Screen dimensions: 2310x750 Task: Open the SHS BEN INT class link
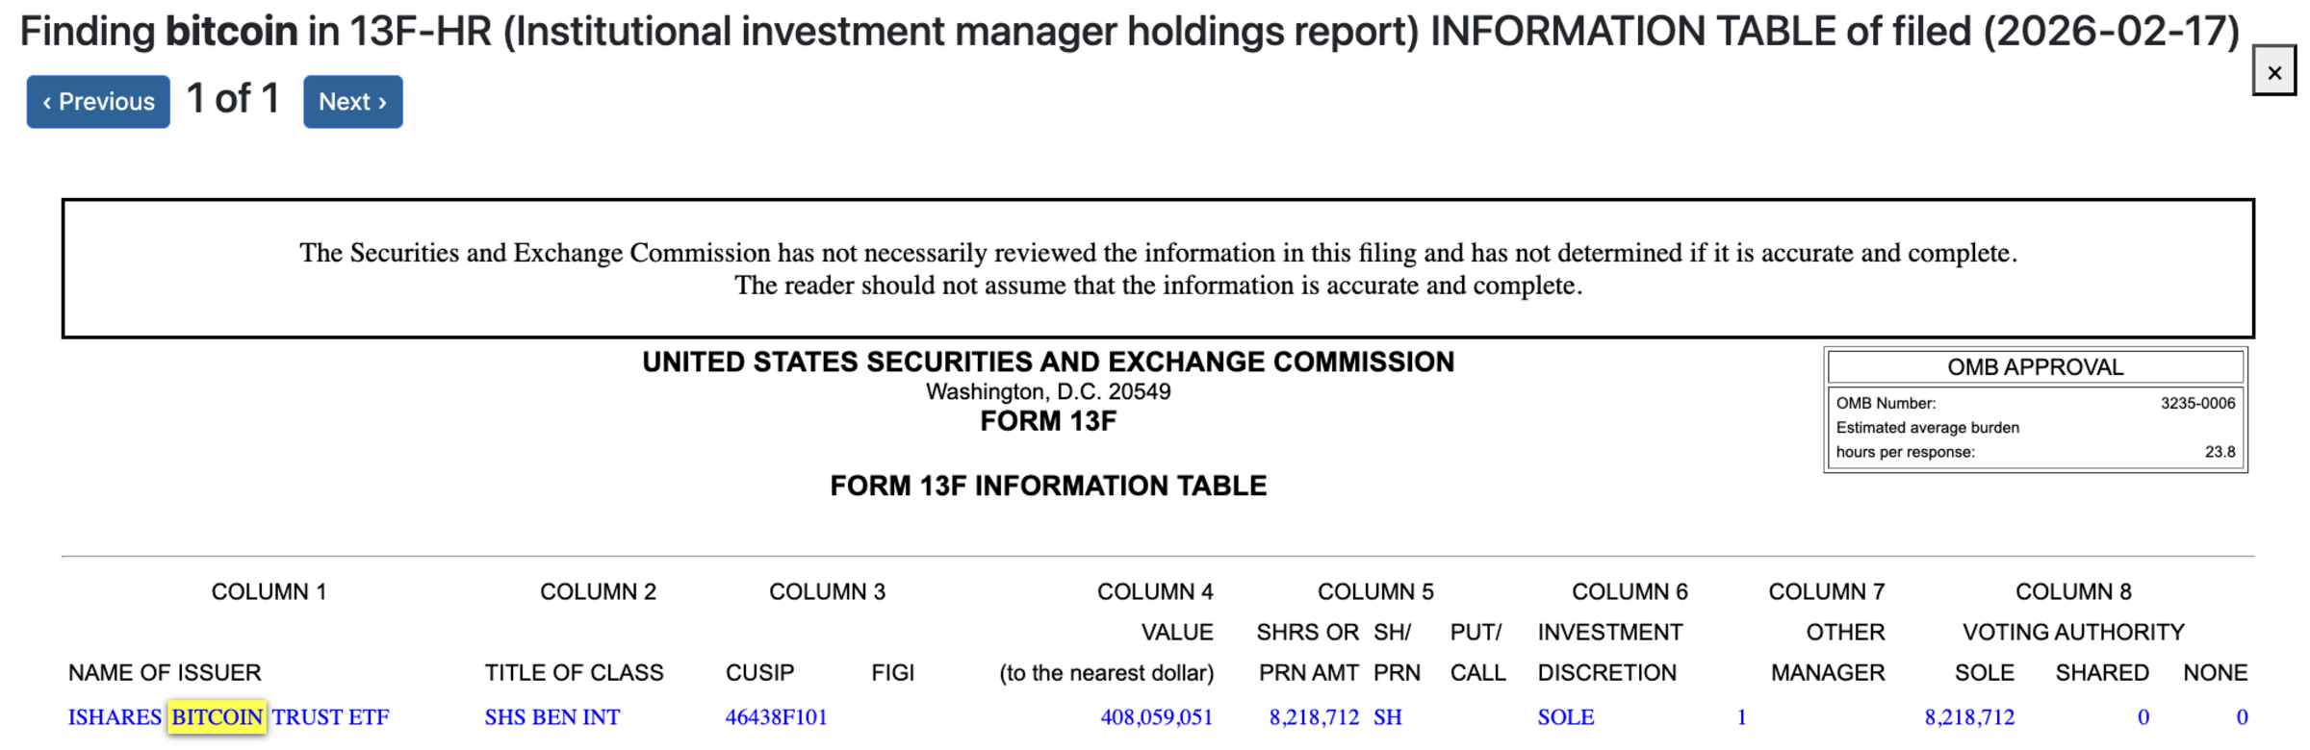(552, 717)
